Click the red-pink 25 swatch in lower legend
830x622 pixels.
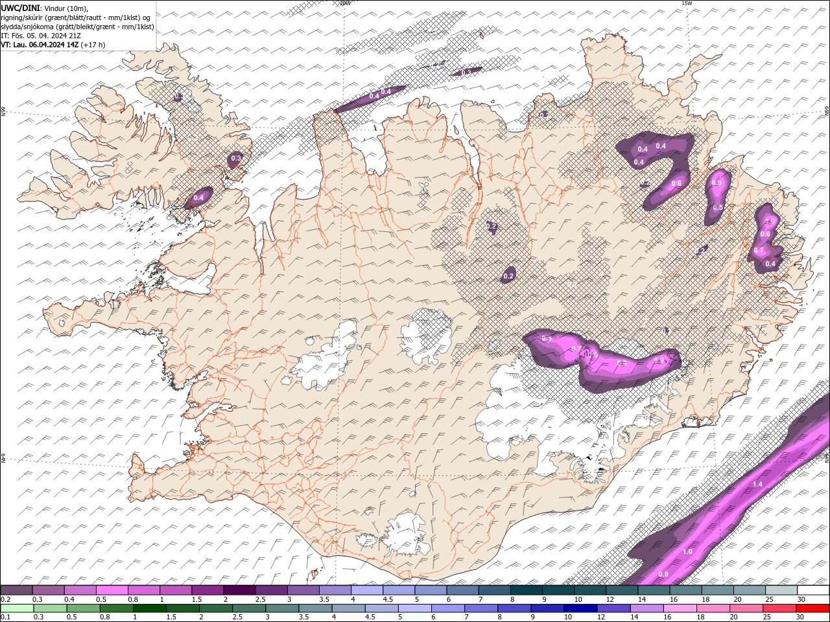[x=780, y=608]
